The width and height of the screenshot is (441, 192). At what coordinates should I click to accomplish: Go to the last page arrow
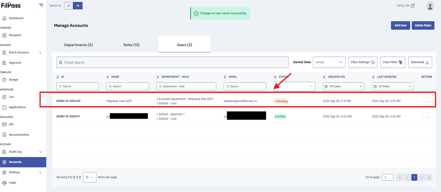click(429, 177)
